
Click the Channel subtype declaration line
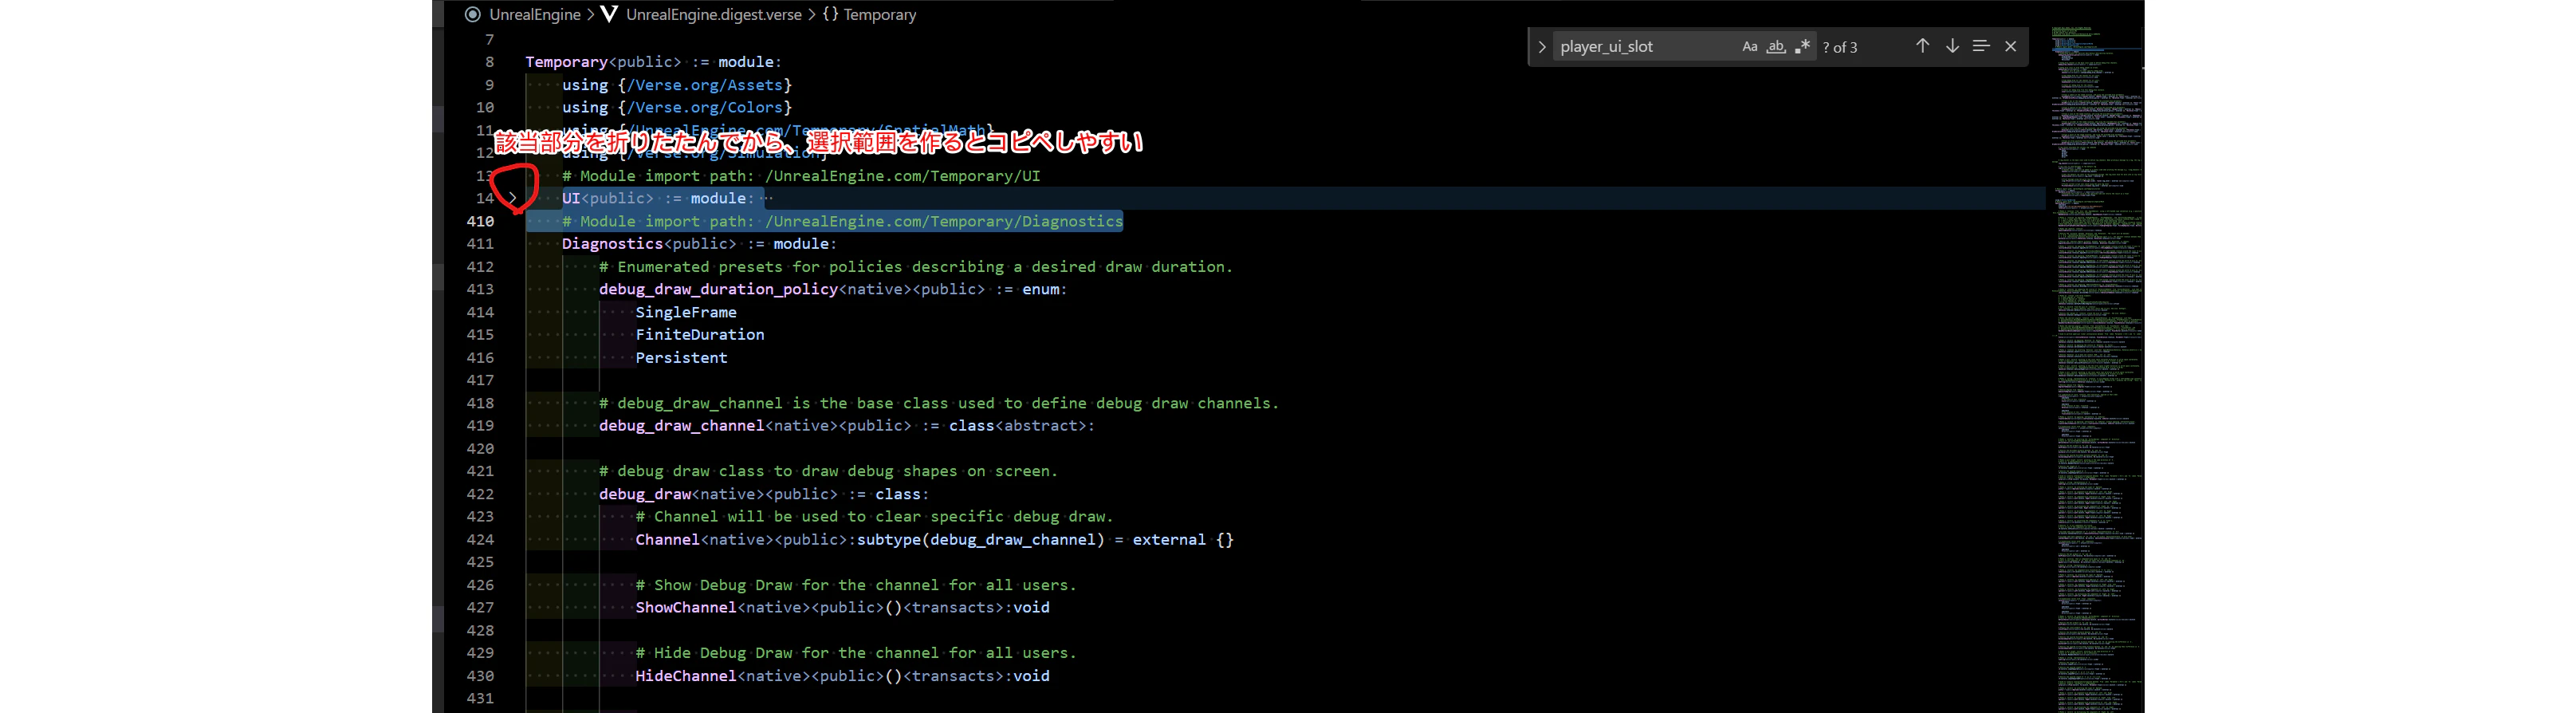(935, 540)
